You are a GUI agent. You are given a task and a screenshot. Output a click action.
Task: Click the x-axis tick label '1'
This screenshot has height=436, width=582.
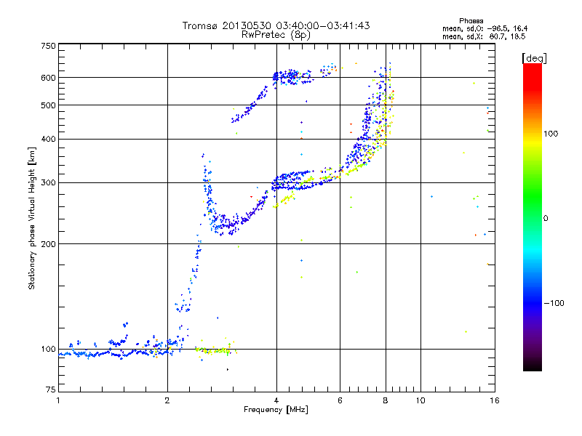point(58,400)
